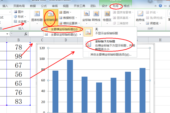The width and height of the screenshot is (170, 113).
Task: Switch to the 视图 ribbon tab
Action: click(x=66, y=6)
